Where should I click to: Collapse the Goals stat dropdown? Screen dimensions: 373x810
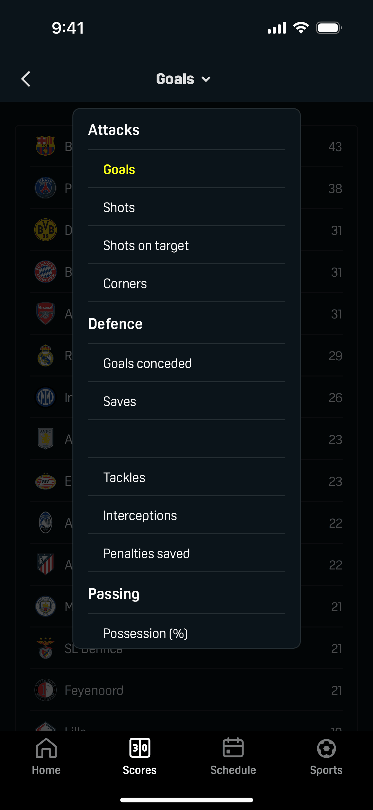[x=183, y=79]
